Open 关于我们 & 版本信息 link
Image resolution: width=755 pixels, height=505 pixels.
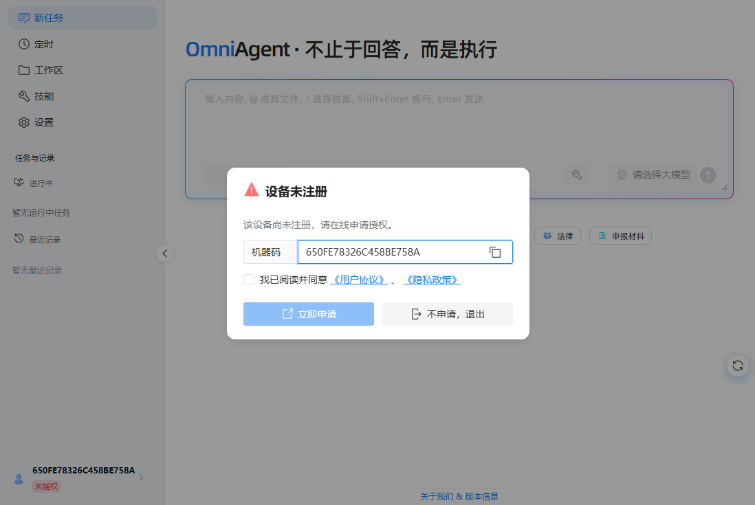pyautogui.click(x=459, y=496)
